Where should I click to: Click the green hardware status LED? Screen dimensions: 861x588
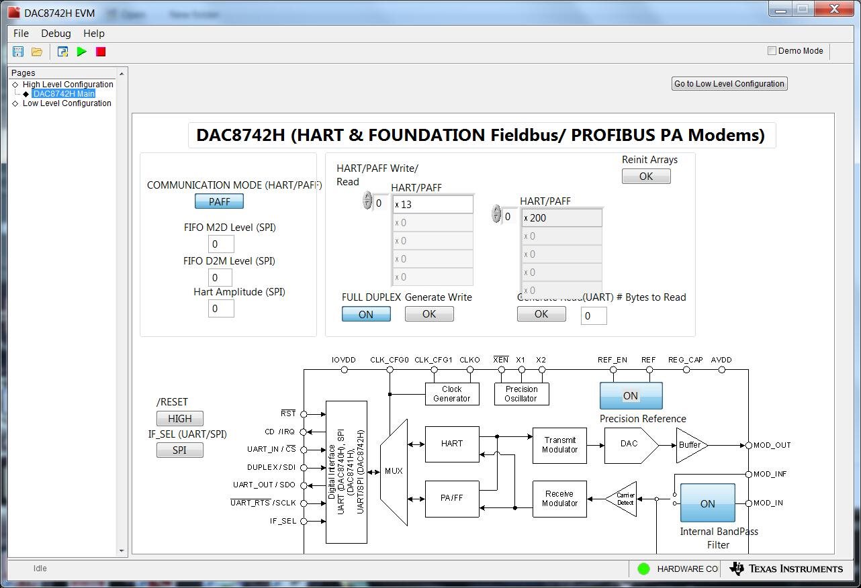pyautogui.click(x=643, y=569)
